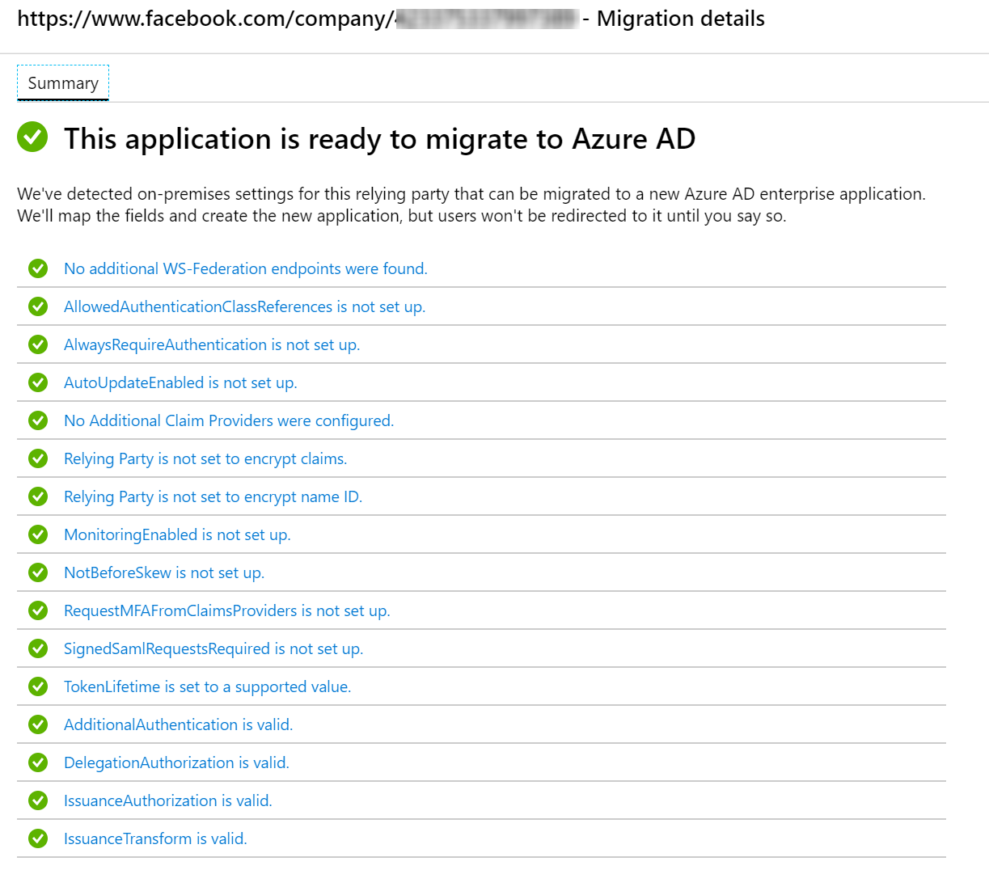Switch to the Summary tab
Screen dimensions: 989x870
click(62, 82)
